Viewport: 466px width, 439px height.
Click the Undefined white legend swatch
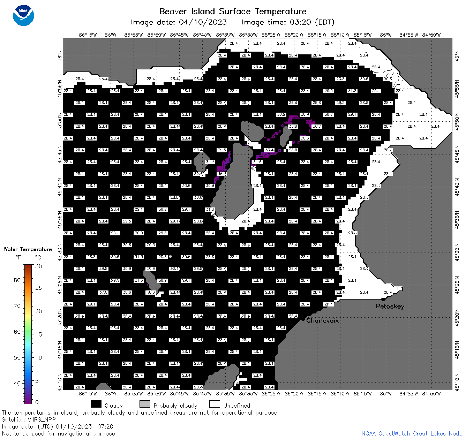pyautogui.click(x=215, y=404)
